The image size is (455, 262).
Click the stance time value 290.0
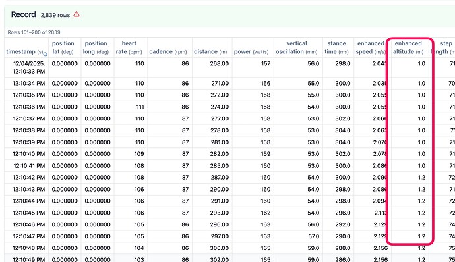point(343,236)
